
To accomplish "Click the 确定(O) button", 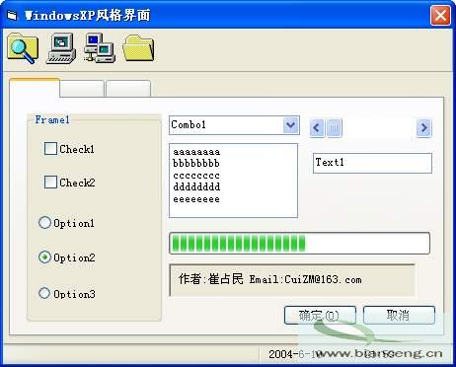I will click(320, 315).
